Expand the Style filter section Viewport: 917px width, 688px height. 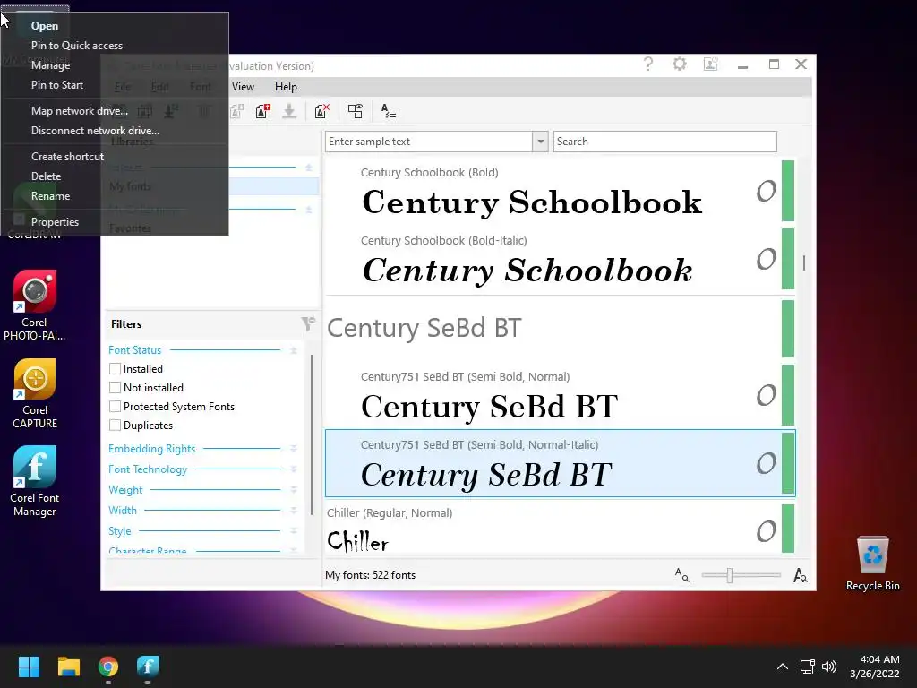tap(294, 530)
